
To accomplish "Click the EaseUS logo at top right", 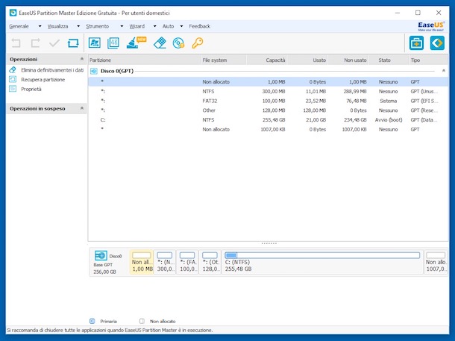I will 431,26.
